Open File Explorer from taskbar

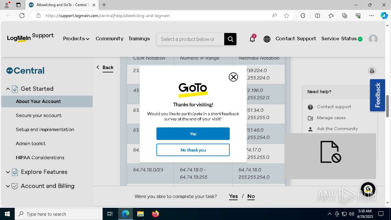(x=140, y=214)
